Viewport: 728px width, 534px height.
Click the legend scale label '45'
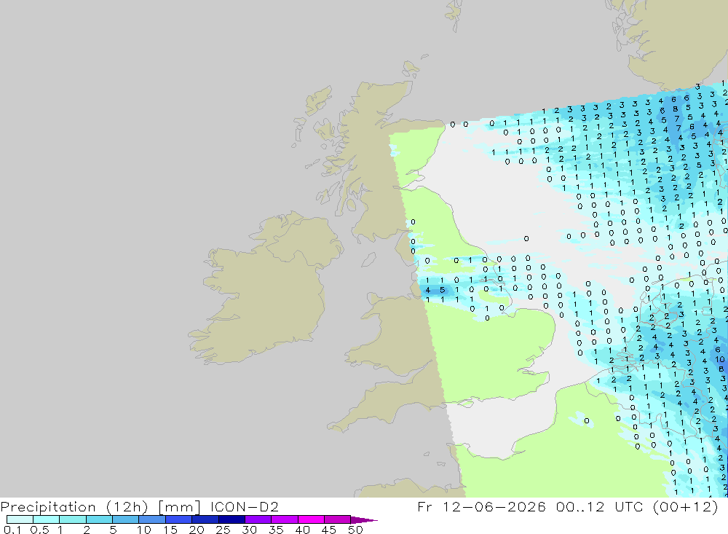329,530
